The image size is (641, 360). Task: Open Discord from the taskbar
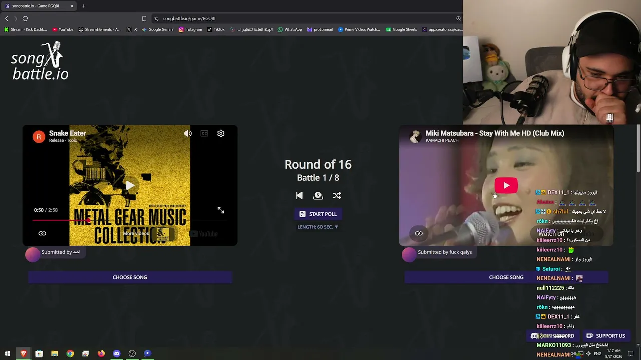click(x=117, y=354)
